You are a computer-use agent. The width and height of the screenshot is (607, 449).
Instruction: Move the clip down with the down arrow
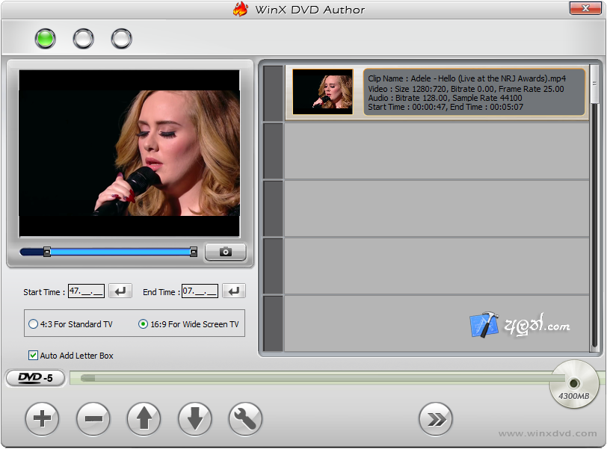[x=194, y=418]
